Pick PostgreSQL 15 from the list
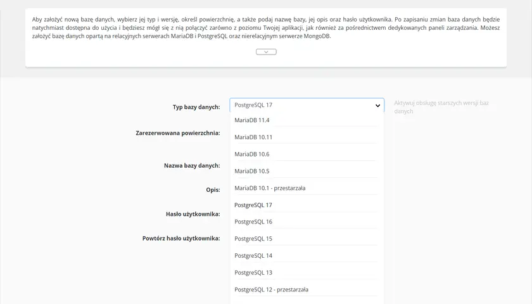The width and height of the screenshot is (532, 304). pyautogui.click(x=306, y=239)
